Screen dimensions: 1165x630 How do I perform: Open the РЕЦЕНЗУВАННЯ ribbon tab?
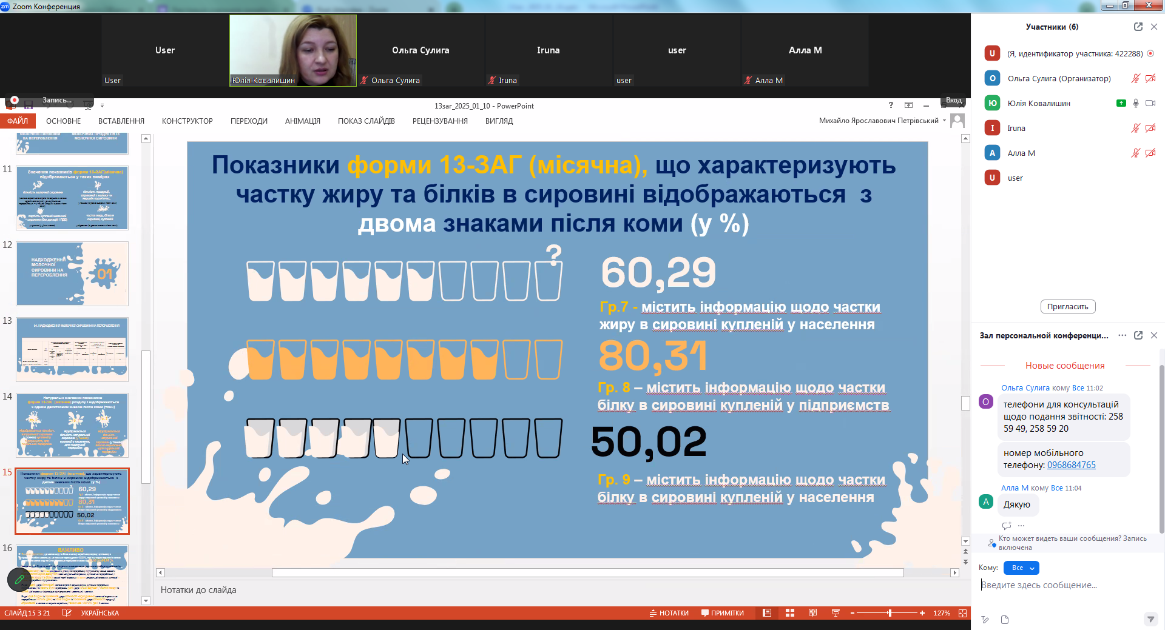tap(440, 121)
